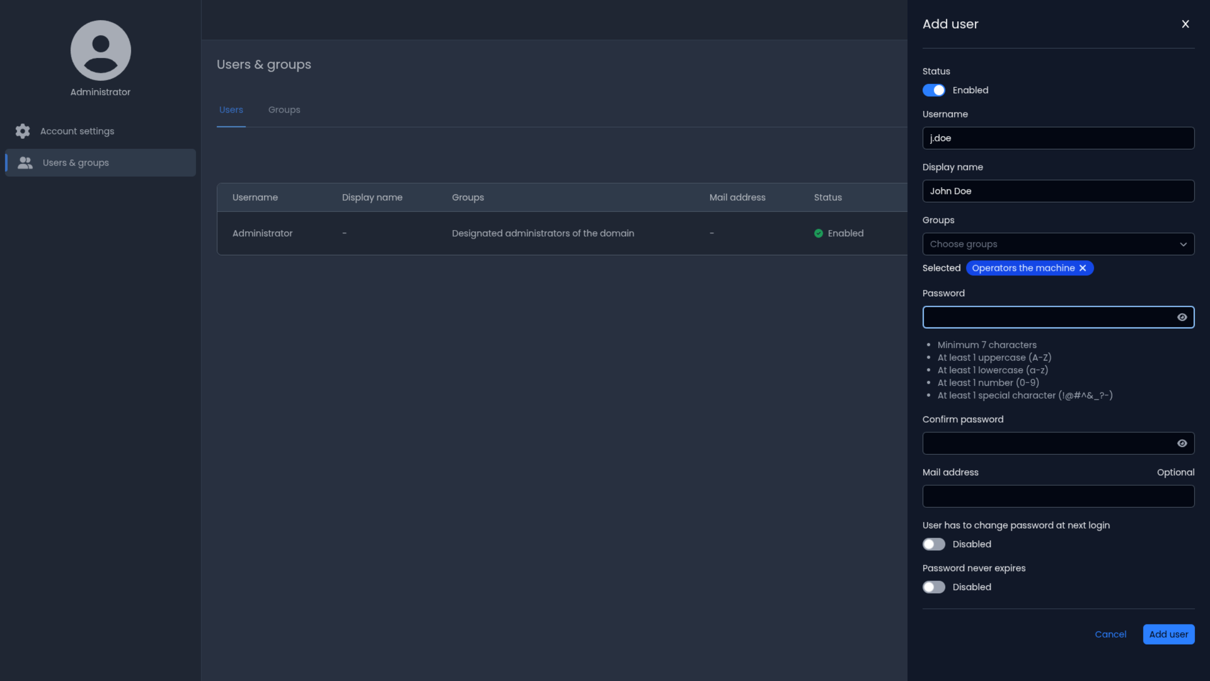Screen dimensions: 1210x681
Task: Click the Add user submit button
Action: tap(1169, 635)
